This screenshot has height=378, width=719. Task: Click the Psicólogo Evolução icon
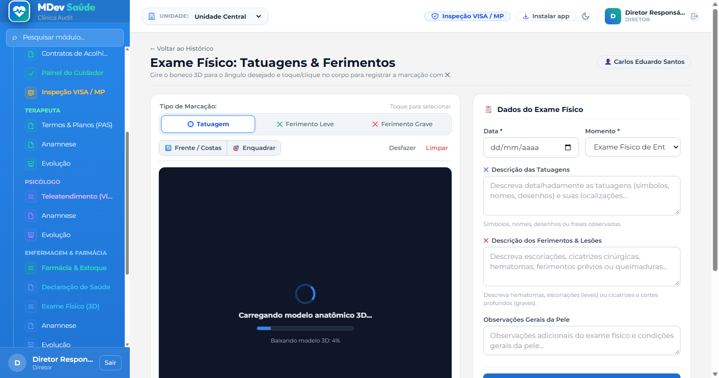(x=31, y=235)
